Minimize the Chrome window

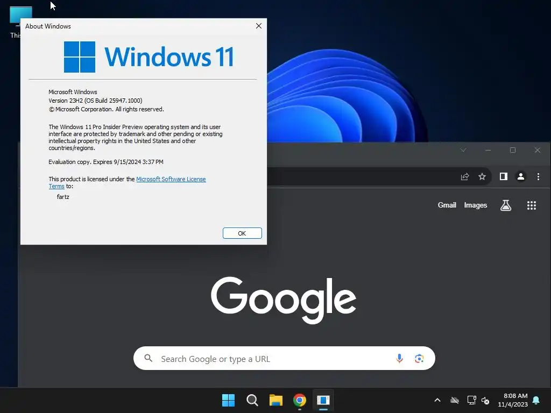click(x=488, y=150)
